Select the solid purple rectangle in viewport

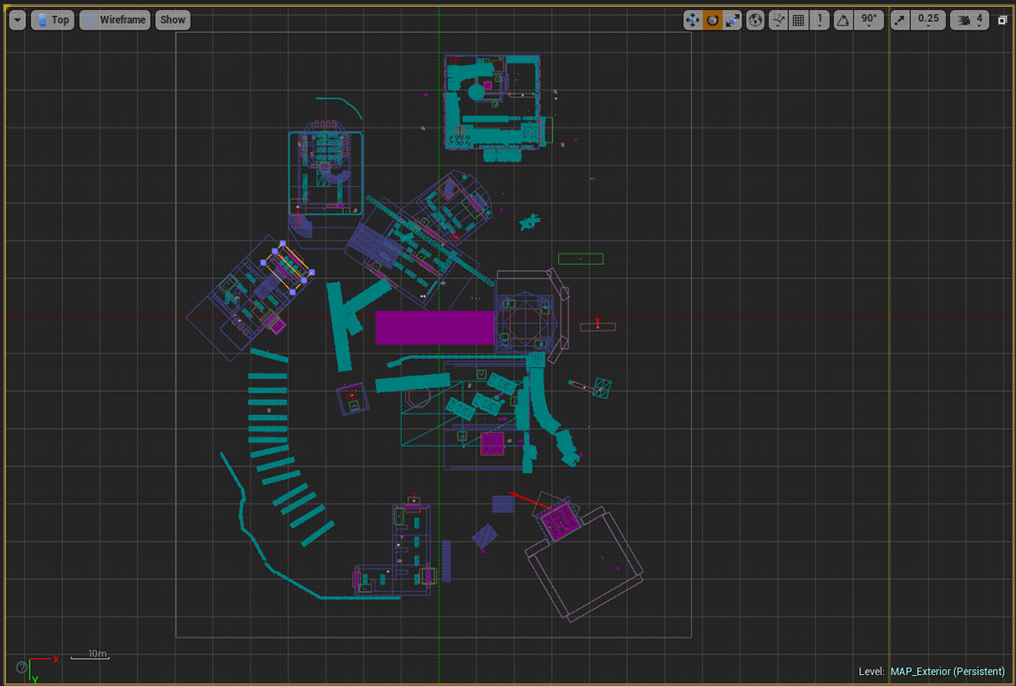[434, 327]
